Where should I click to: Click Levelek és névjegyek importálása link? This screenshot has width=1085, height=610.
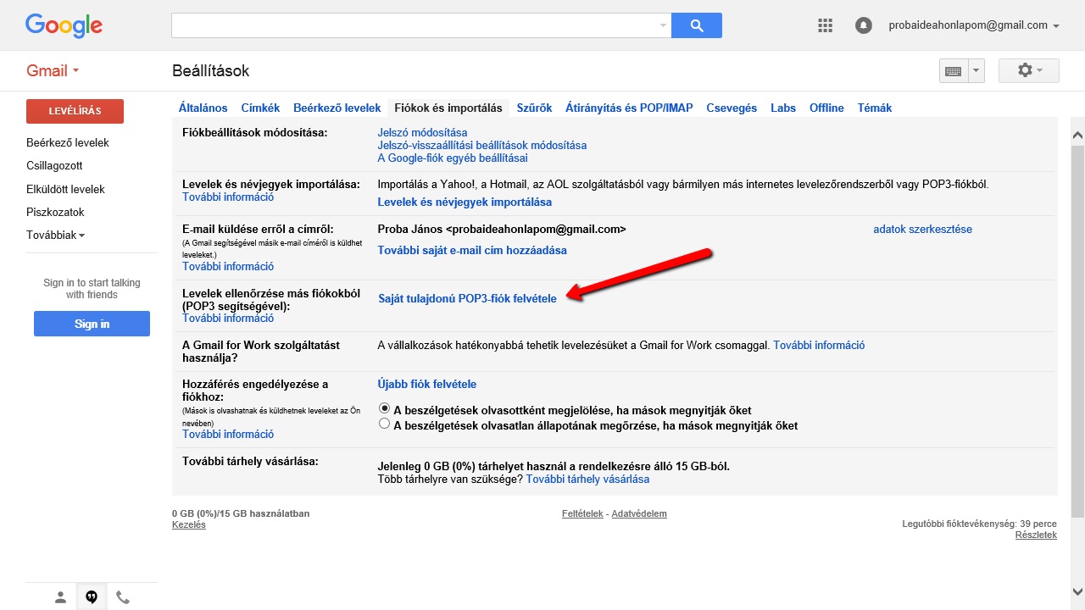coord(465,202)
